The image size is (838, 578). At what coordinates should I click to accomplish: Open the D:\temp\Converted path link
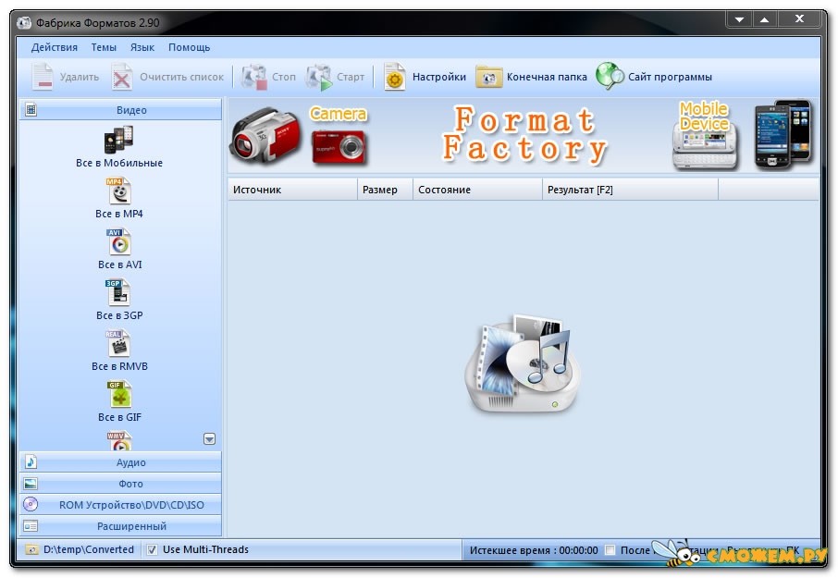[x=89, y=549]
